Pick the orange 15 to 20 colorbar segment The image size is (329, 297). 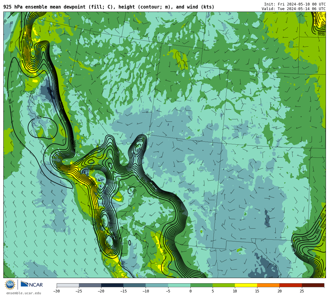pyautogui.click(x=268, y=285)
